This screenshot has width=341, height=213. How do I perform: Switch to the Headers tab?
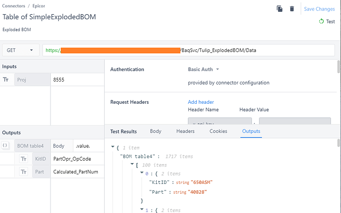(x=185, y=131)
